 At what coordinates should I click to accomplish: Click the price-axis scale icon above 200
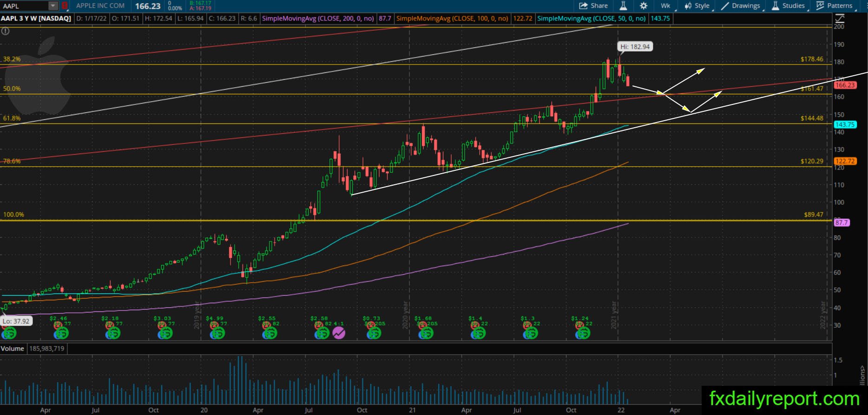tap(840, 18)
